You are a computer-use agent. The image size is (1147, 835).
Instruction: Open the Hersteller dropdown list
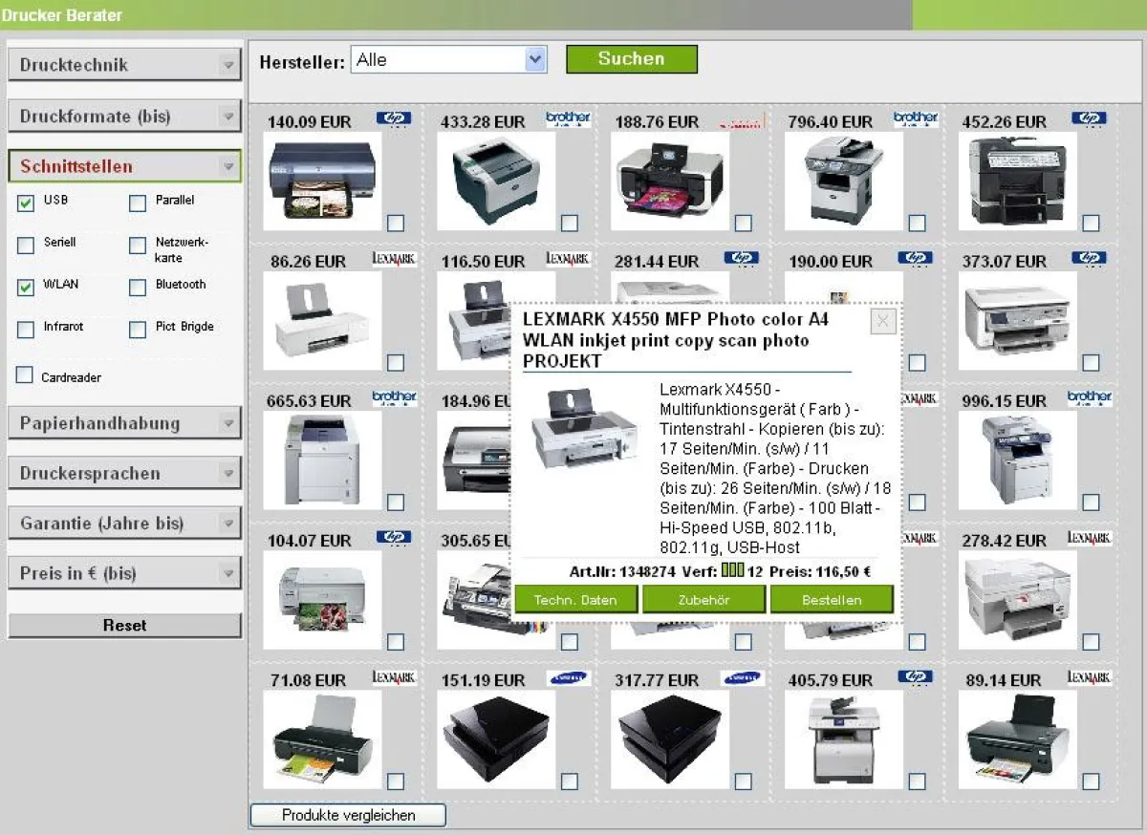(x=535, y=60)
